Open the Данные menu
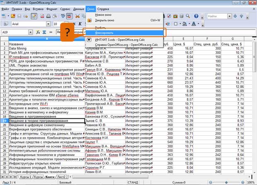Viewport: 257px width, 185px height. point(78,9)
